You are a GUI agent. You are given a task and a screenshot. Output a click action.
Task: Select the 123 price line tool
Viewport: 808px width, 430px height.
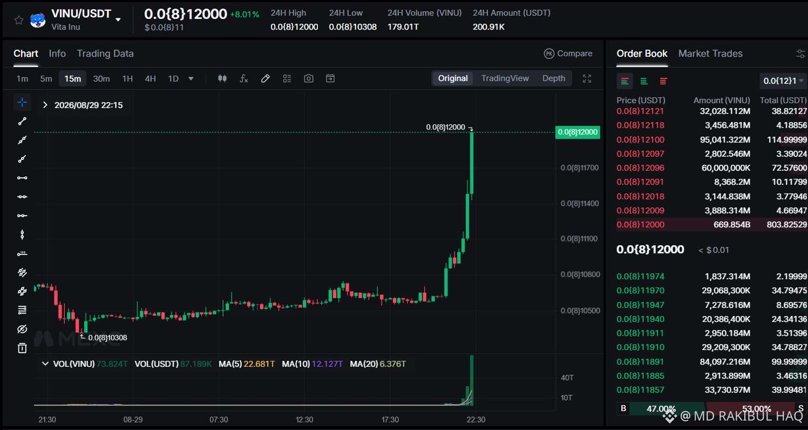22,253
